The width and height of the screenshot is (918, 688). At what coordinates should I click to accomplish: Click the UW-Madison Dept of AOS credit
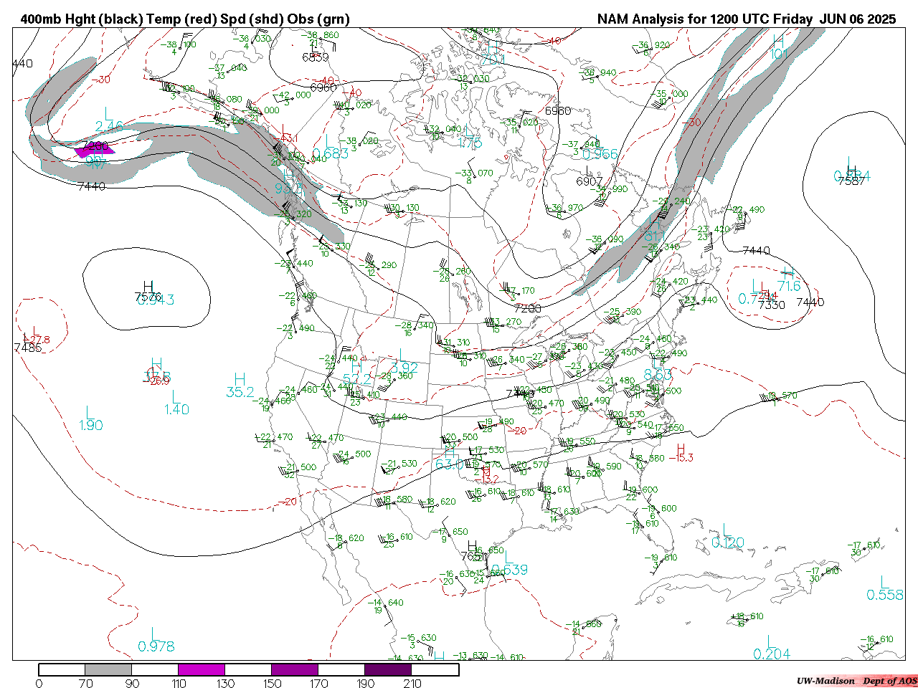(856, 680)
